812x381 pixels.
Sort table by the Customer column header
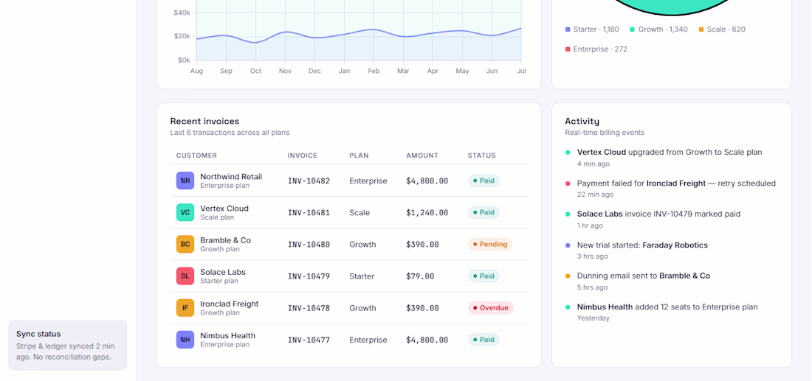[x=196, y=155]
